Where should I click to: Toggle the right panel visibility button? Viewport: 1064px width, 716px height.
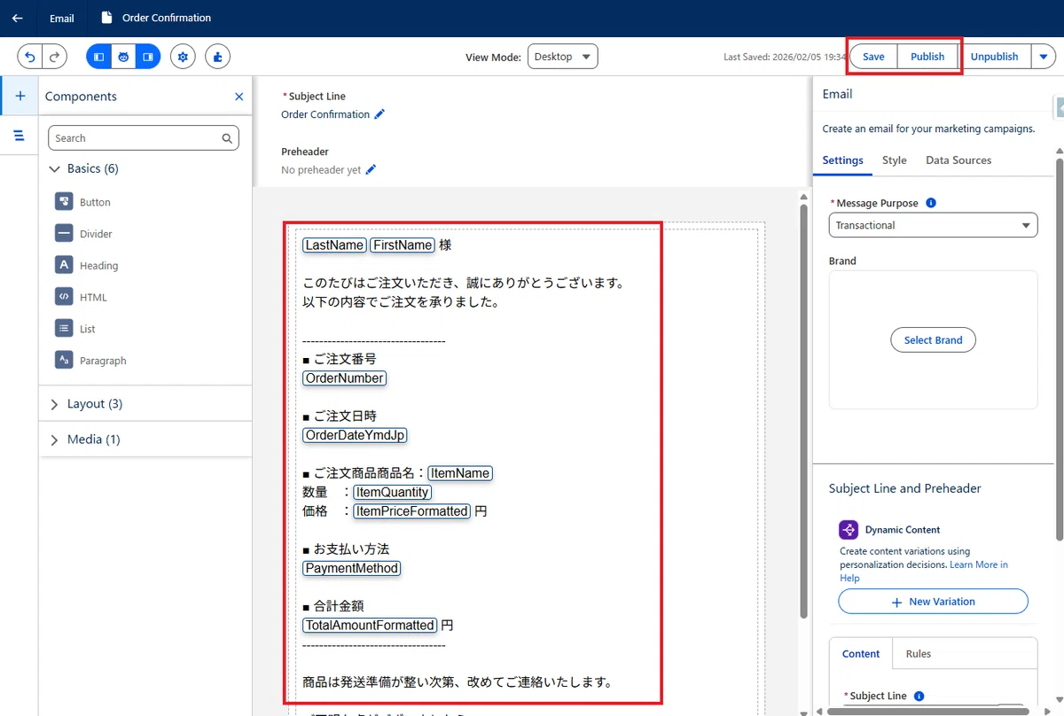148,57
